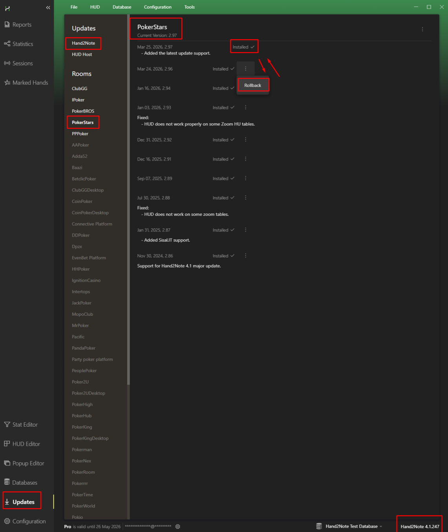Open the File menu

pyautogui.click(x=74, y=7)
